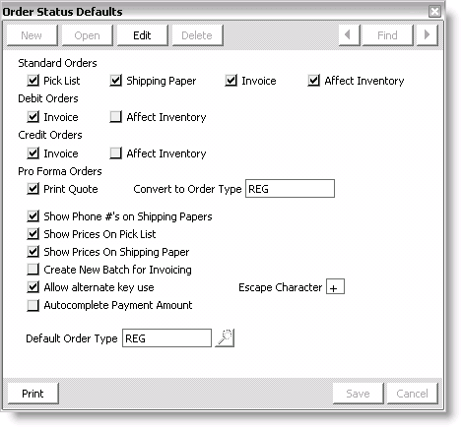Click the Standard Orders heading text
This screenshot has width=462, height=428.
click(57, 63)
